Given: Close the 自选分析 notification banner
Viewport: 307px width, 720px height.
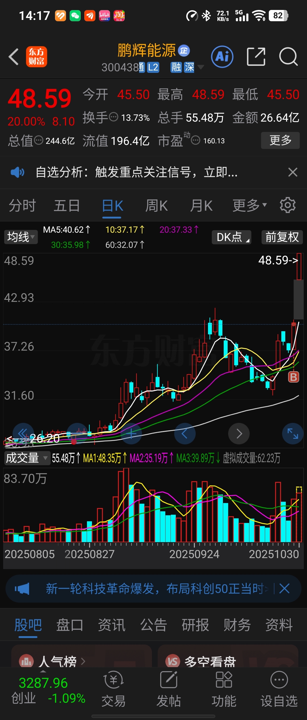Looking at the screenshot, I should tap(293, 172).
